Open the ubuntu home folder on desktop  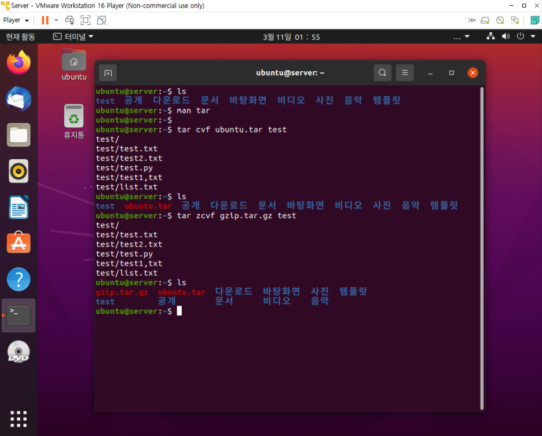[74, 65]
